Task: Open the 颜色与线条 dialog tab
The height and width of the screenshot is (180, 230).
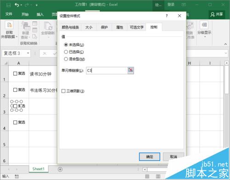Action: tap(70, 27)
